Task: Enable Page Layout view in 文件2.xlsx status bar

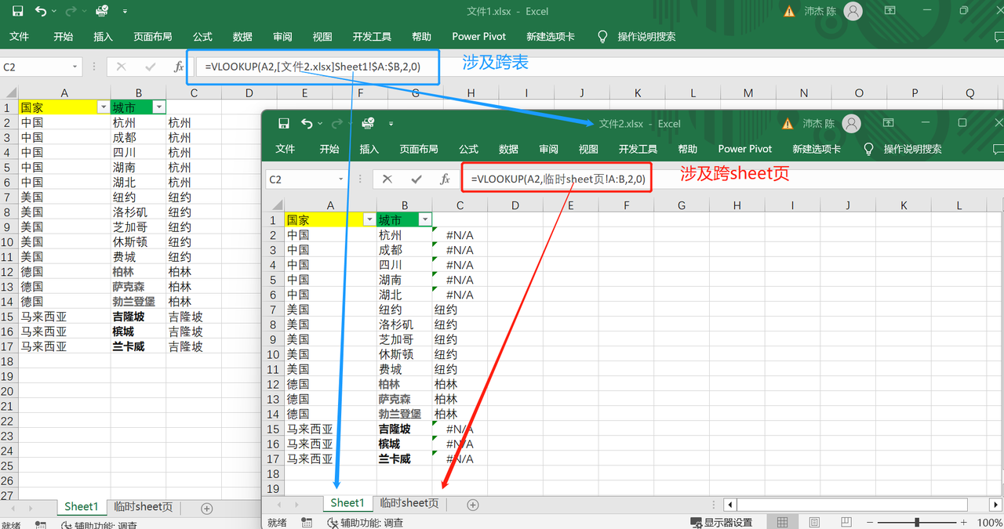Action: [813, 523]
